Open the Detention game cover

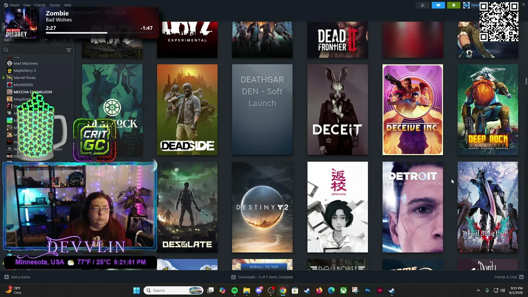click(x=337, y=207)
